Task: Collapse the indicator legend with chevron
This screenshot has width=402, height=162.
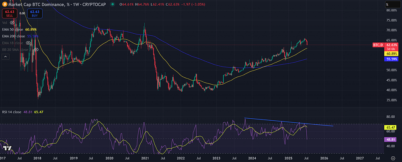Action: click(x=5, y=57)
